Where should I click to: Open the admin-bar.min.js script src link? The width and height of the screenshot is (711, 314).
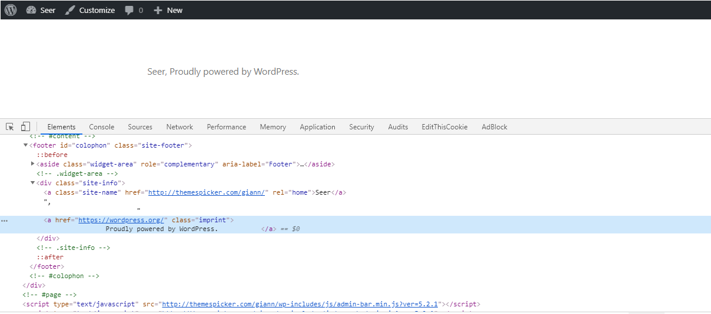(x=300, y=304)
